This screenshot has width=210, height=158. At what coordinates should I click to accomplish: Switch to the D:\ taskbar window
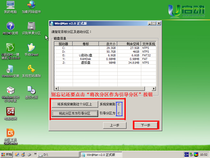tap(59, 155)
